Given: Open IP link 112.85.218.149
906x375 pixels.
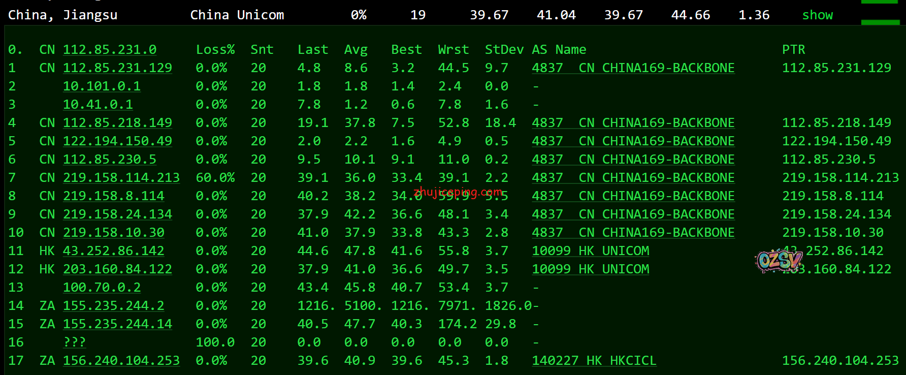Looking at the screenshot, I should tap(117, 123).
